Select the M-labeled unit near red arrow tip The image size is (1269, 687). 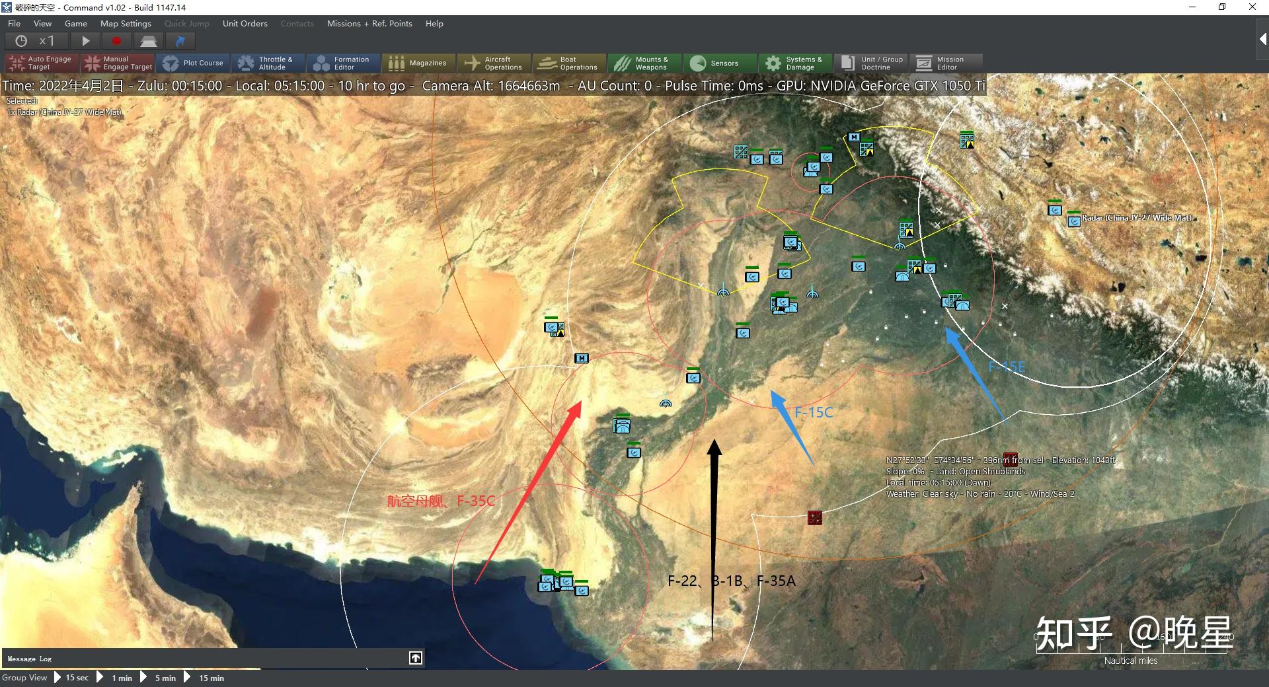coord(582,358)
